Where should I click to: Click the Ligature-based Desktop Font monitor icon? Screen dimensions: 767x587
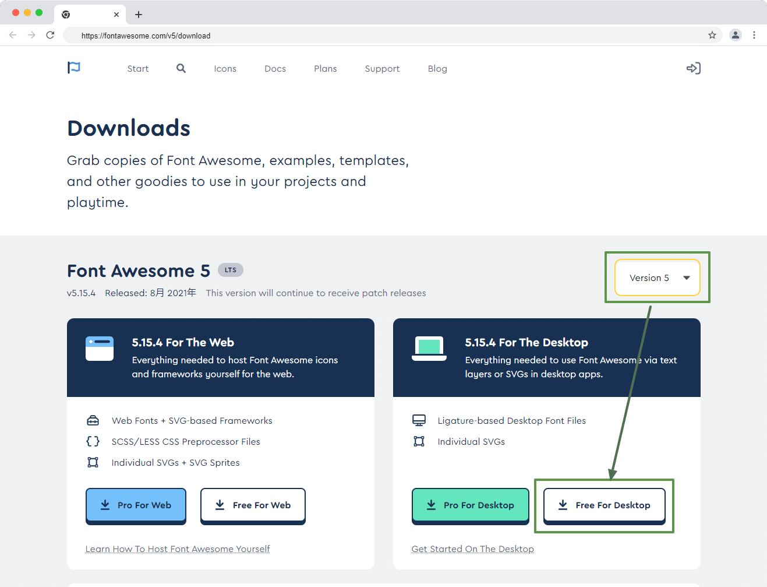tap(419, 420)
